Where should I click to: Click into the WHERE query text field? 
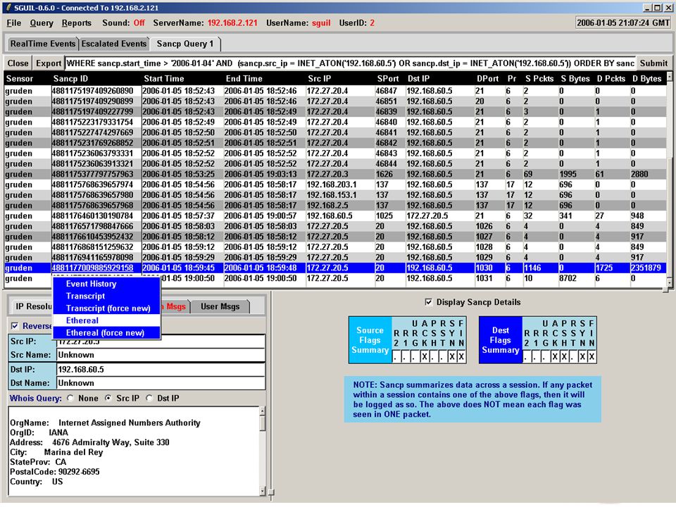coord(350,63)
